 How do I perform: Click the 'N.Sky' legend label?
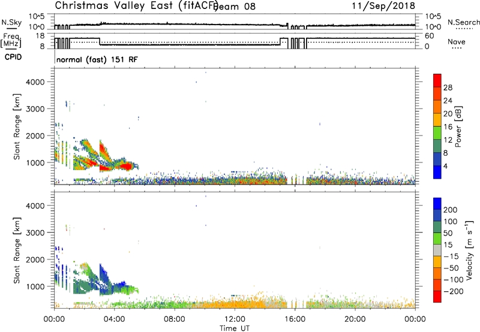pos(11,22)
